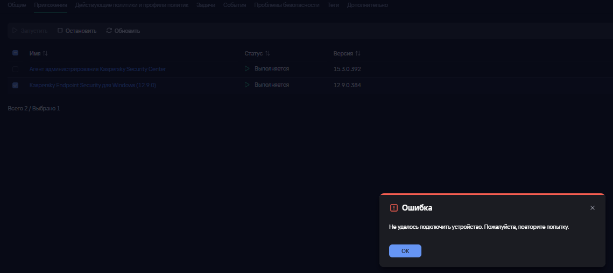
Task: Open Действующие политики и профили политик tab
Action: 132,5
